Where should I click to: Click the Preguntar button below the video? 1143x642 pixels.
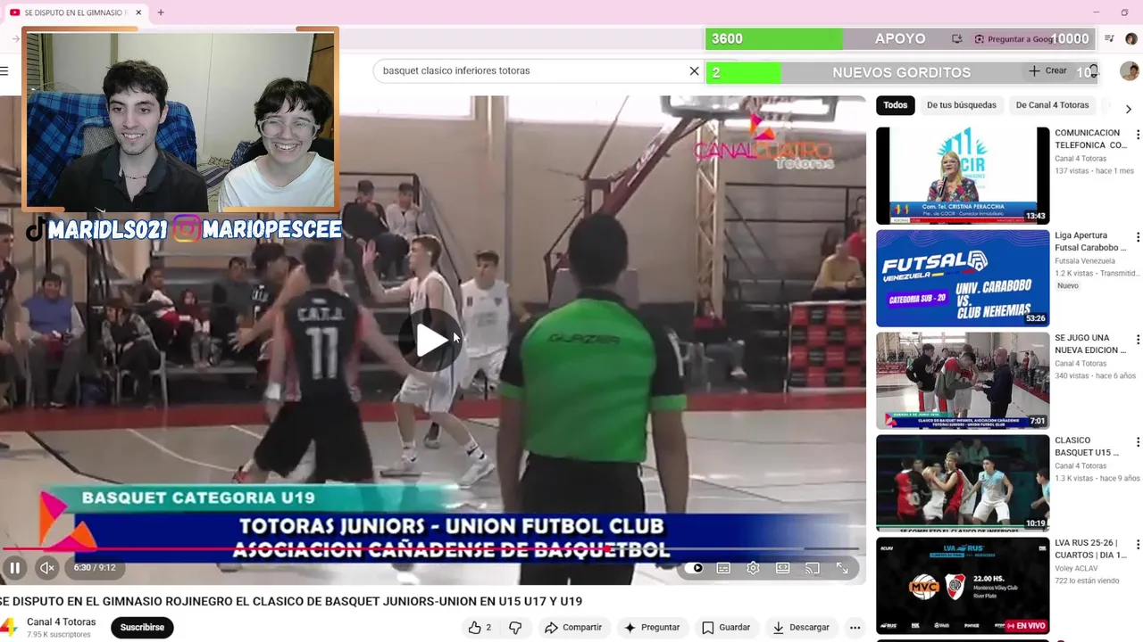tap(651, 628)
